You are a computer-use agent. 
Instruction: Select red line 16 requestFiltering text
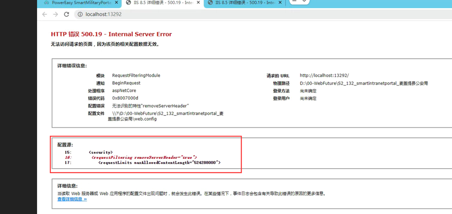coord(144,157)
